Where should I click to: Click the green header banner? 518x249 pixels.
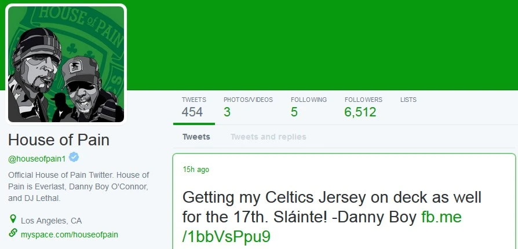pyautogui.click(x=322, y=45)
